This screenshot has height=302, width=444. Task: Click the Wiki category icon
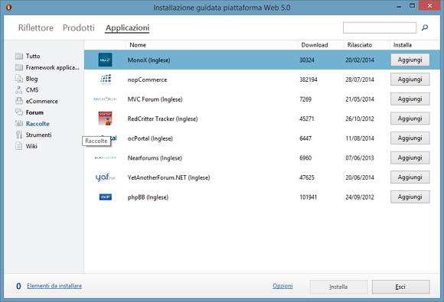[x=19, y=146]
